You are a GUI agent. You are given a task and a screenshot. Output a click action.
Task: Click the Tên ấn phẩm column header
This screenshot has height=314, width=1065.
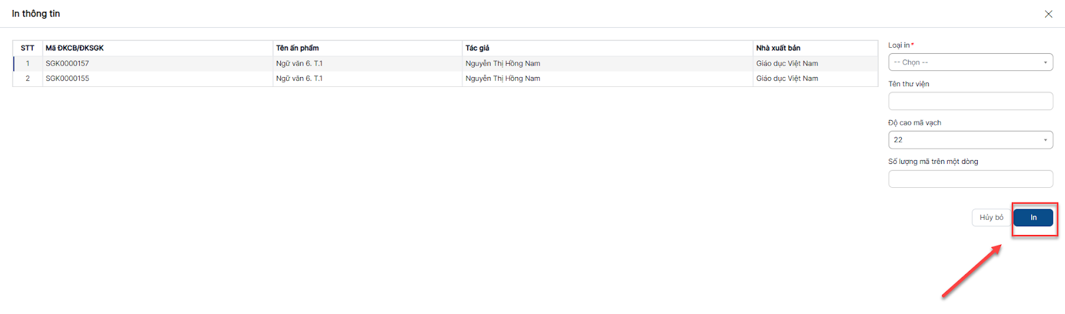(298, 48)
